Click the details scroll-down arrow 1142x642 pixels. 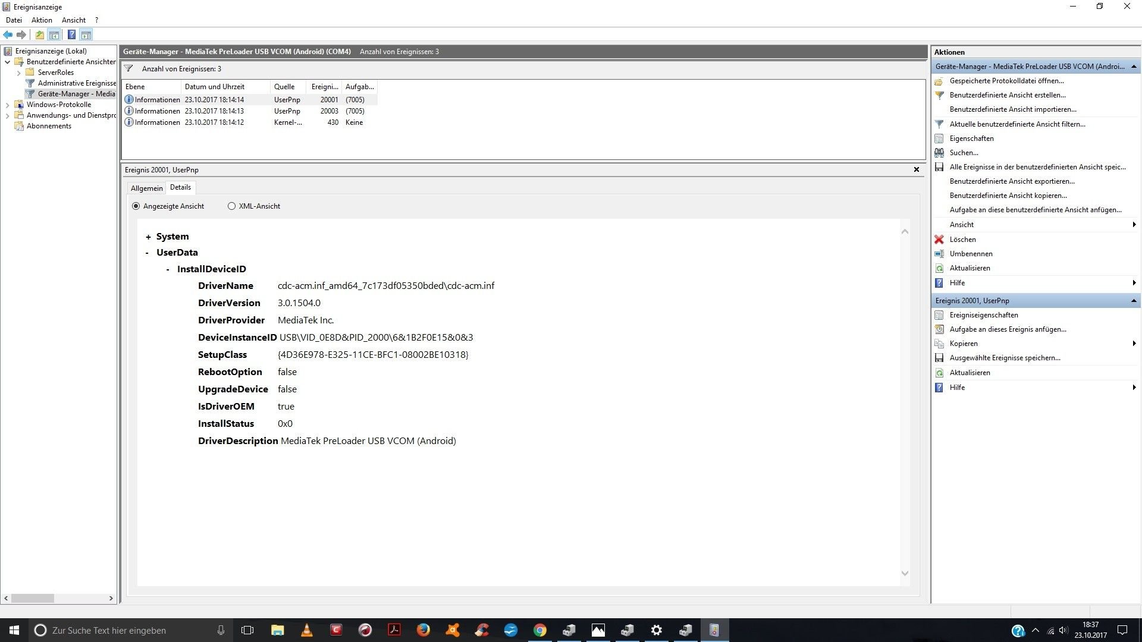coord(905,573)
